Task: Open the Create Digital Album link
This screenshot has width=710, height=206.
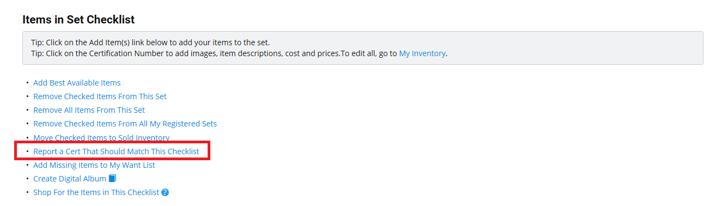Action: click(x=70, y=179)
